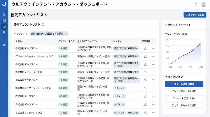
Task: Click the second segment chip in the score 79 row
Action: pyautogui.click(x=133, y=113)
